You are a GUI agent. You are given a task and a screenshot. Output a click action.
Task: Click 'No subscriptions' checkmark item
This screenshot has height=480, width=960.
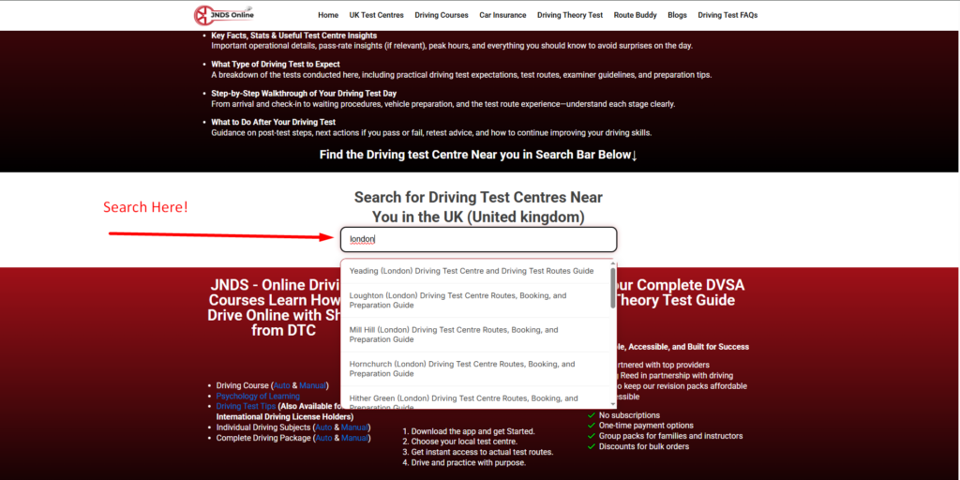[x=623, y=415]
